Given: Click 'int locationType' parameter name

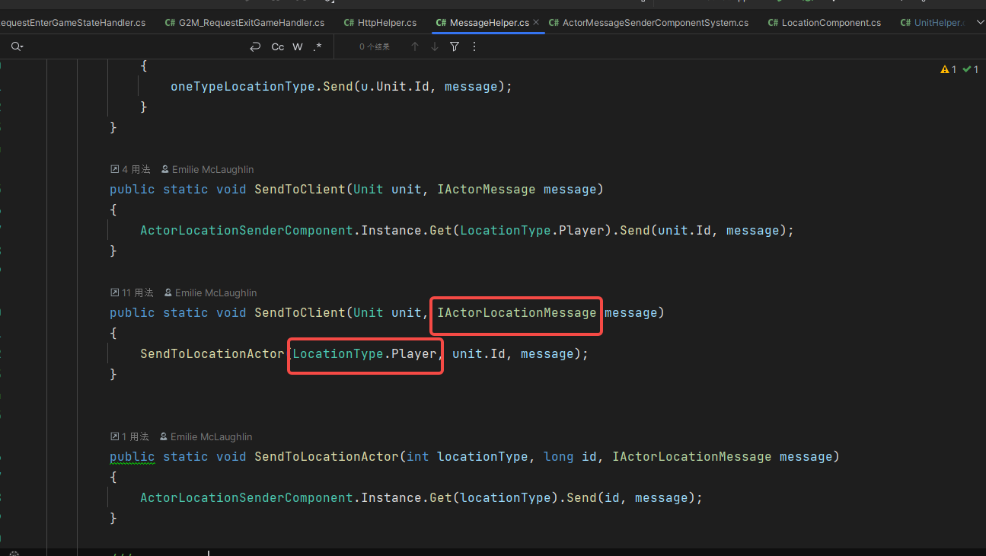Looking at the screenshot, I should pos(483,456).
